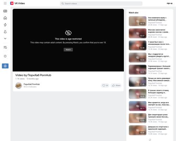Confirm age with the Watch button
This screenshot has width=176, height=141.
coord(68,50)
